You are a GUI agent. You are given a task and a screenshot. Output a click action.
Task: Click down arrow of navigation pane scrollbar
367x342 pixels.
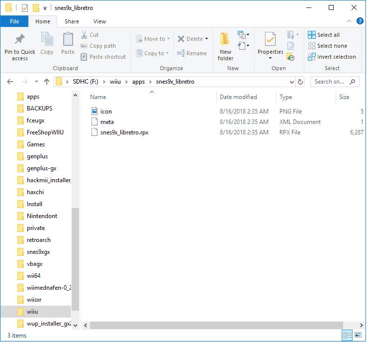tap(76, 326)
